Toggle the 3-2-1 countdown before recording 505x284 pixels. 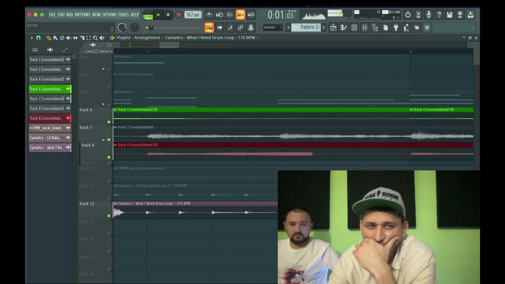pyautogui.click(x=230, y=15)
